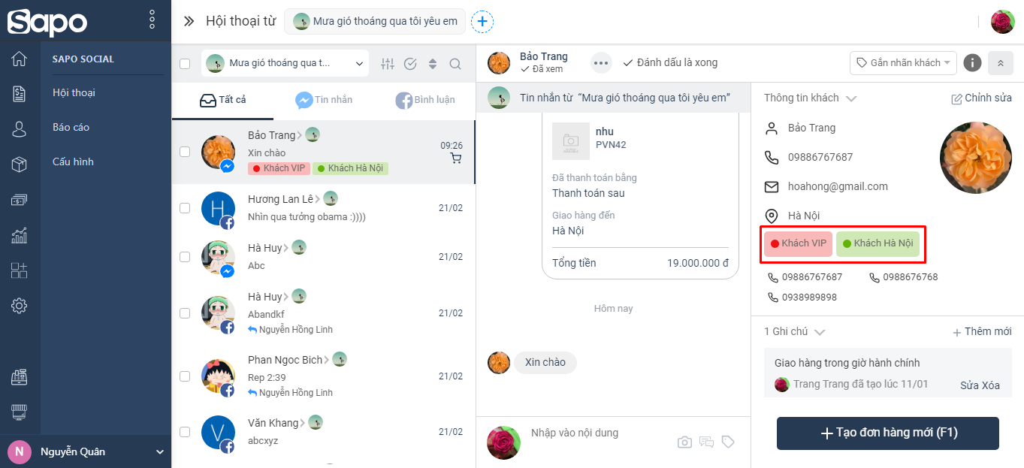This screenshot has width=1024, height=468.
Task: Open the conversation filter sliders icon
Action: [388, 64]
